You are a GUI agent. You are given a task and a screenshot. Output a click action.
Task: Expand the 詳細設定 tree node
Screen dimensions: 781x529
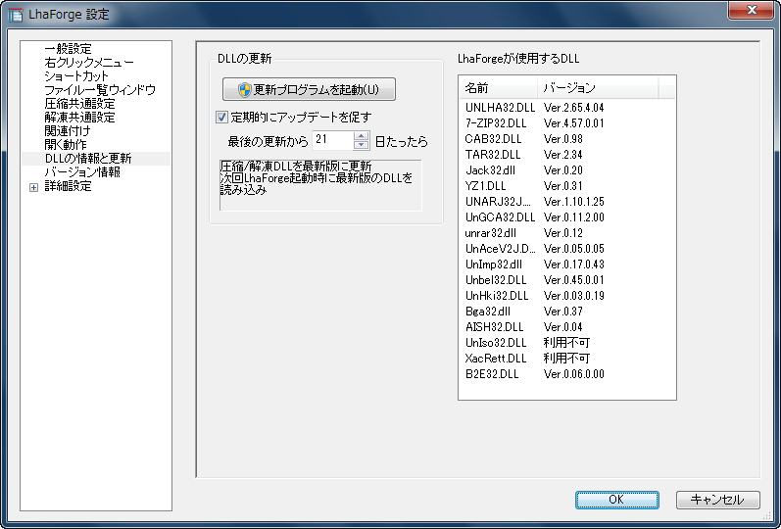(x=34, y=187)
